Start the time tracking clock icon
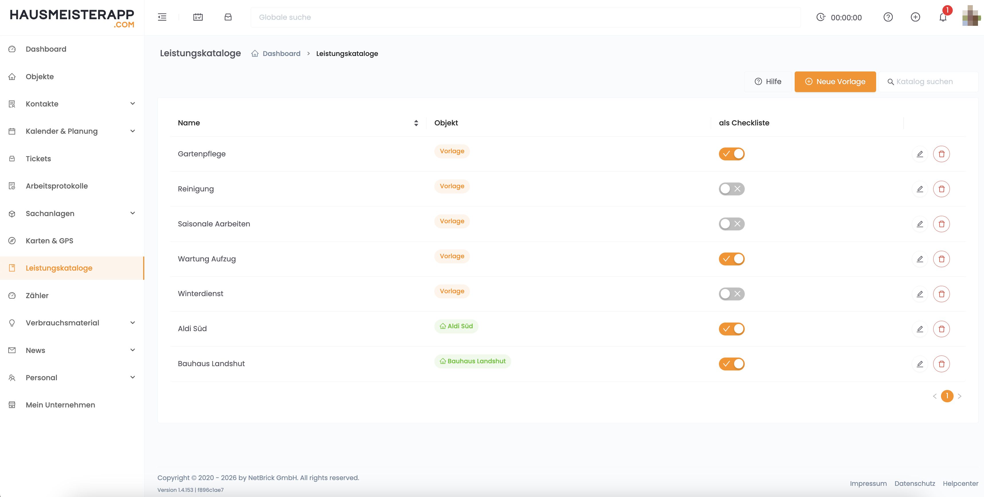 pos(820,17)
